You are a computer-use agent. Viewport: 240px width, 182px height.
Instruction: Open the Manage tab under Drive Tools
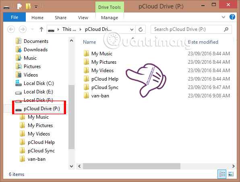click(x=110, y=18)
